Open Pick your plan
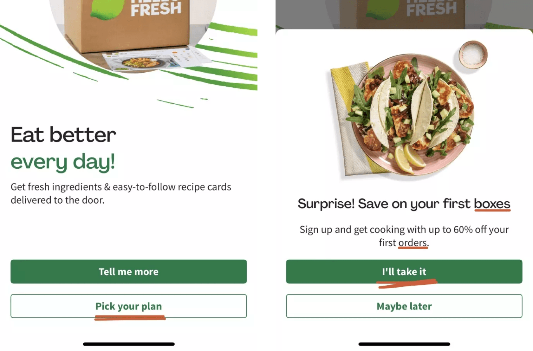This screenshot has width=533, height=351. (128, 306)
